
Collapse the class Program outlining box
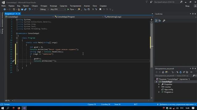point(17,38)
